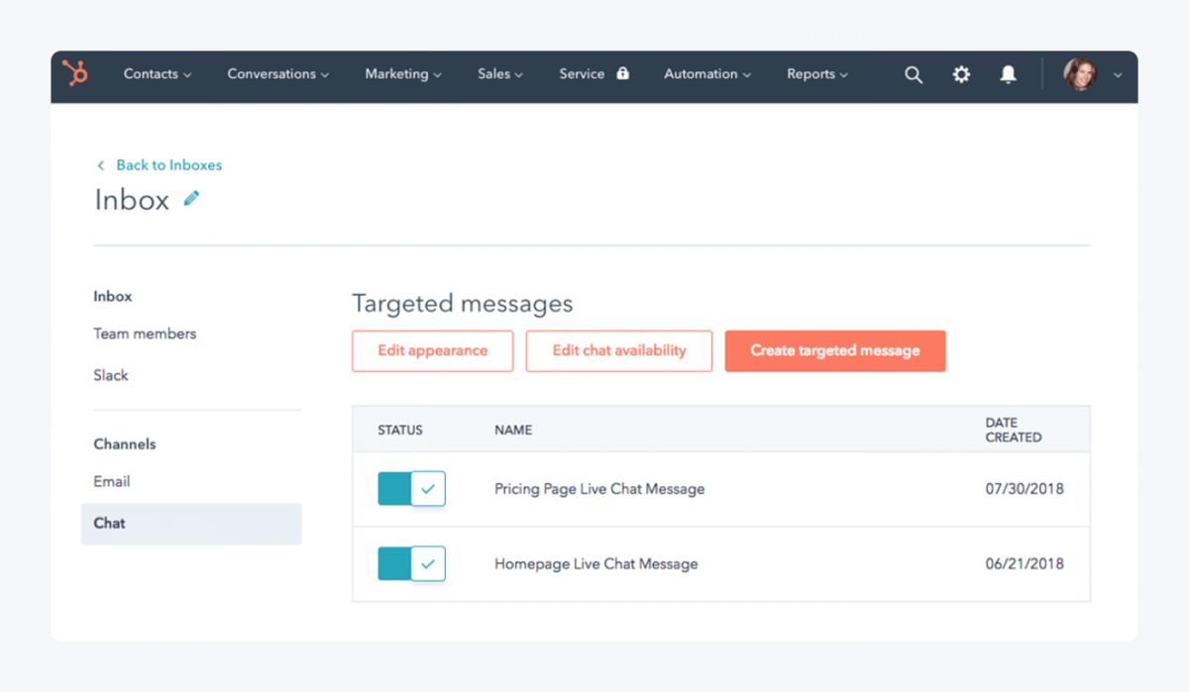
Task: Open the profile avatar picture
Action: [x=1082, y=74]
